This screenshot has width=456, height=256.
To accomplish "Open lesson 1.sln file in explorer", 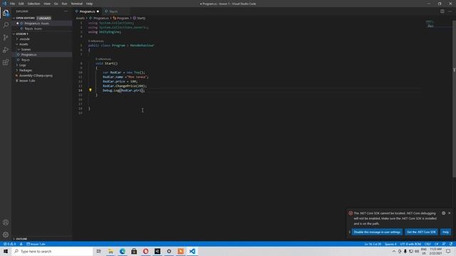I will click(27, 80).
